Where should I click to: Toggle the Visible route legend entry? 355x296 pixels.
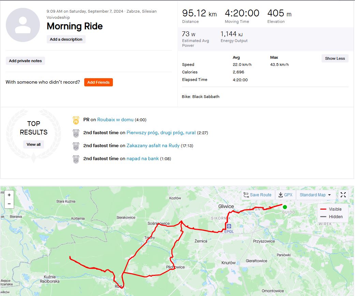[331, 209]
